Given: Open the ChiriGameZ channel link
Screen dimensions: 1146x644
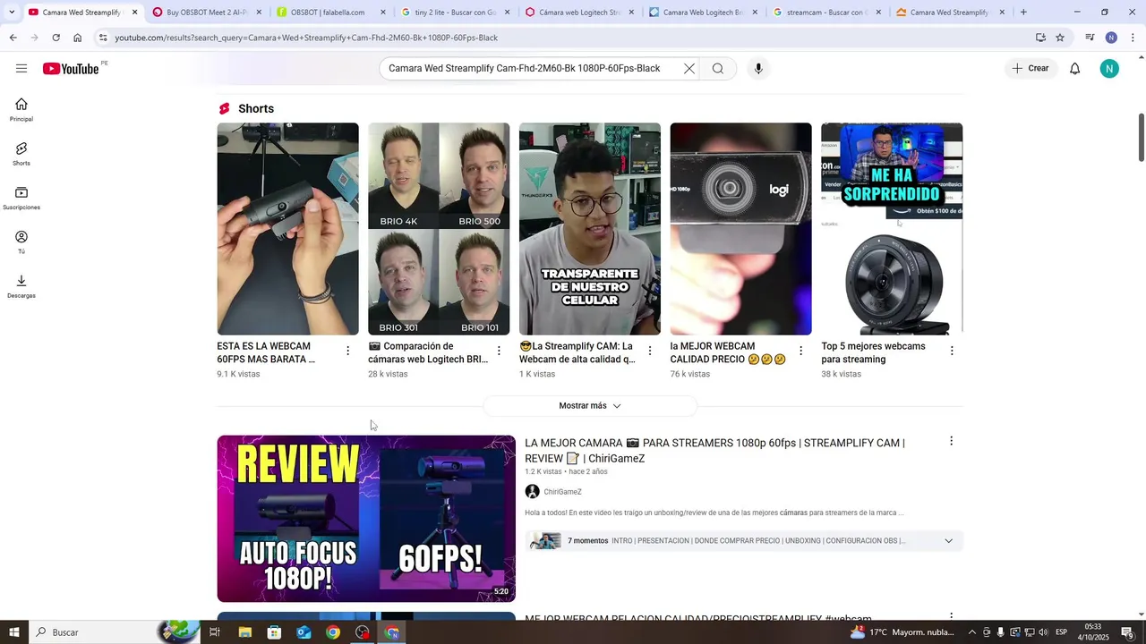Looking at the screenshot, I should (562, 492).
